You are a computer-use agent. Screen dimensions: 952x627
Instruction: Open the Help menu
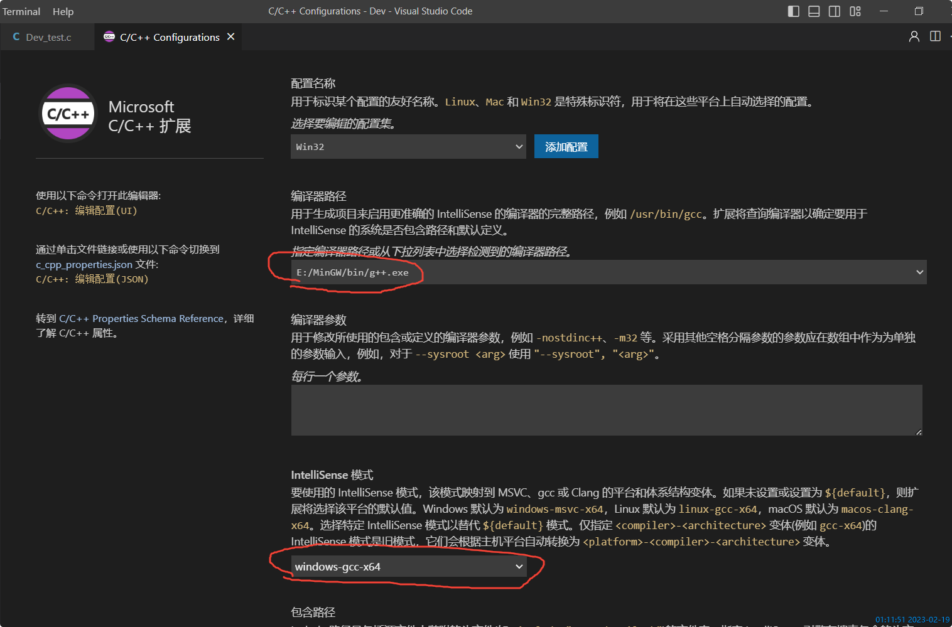point(63,11)
